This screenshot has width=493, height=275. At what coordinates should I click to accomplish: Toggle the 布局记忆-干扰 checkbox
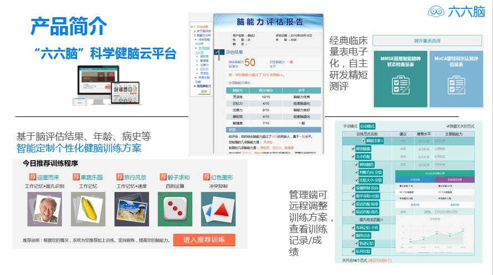tap(353, 227)
